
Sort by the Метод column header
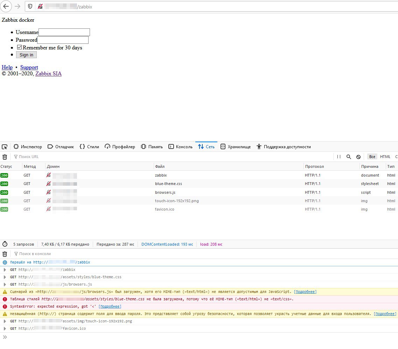[34, 167]
